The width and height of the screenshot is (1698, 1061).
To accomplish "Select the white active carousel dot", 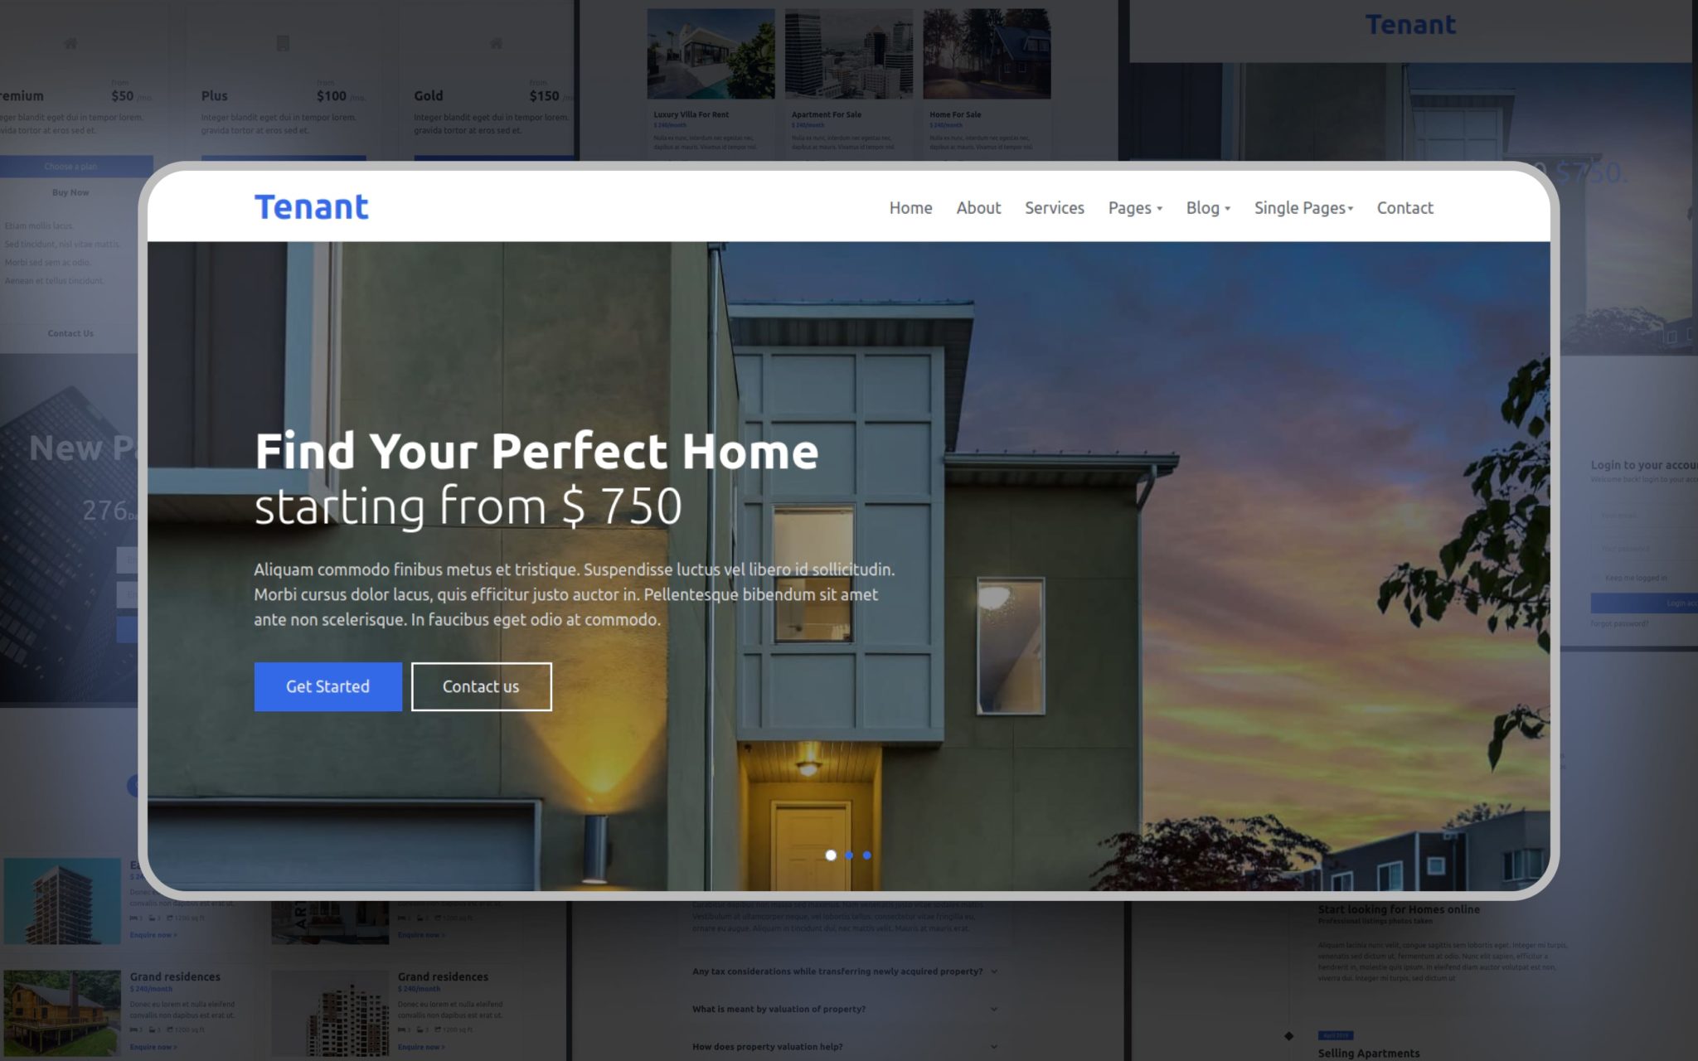I will click(831, 855).
